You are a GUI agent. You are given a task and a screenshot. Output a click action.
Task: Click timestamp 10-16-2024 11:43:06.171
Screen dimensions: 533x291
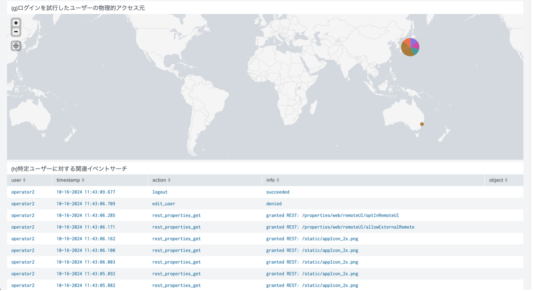[86, 227]
